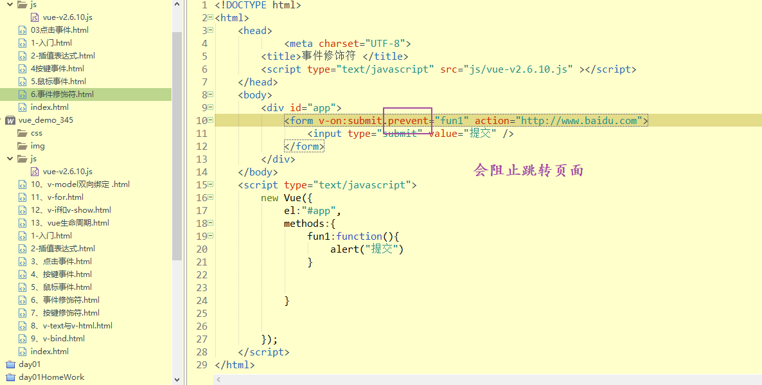Viewport: 762px width, 385px height.
Task: Click the icon of highlighted 6.事件修饰符.html
Action: 22,94
